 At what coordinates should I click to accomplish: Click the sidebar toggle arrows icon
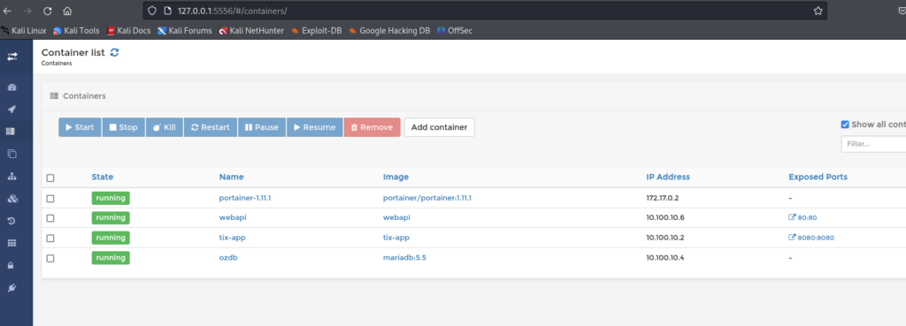coord(12,57)
